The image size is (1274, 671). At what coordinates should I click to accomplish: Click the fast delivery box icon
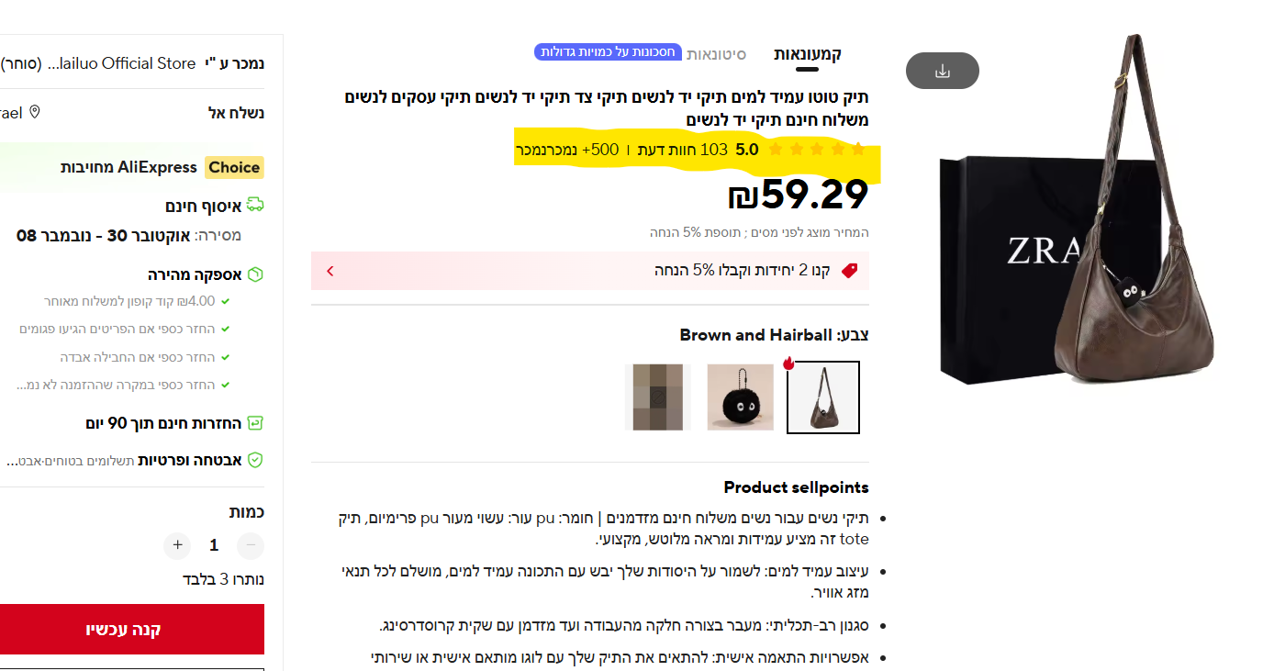click(x=256, y=274)
